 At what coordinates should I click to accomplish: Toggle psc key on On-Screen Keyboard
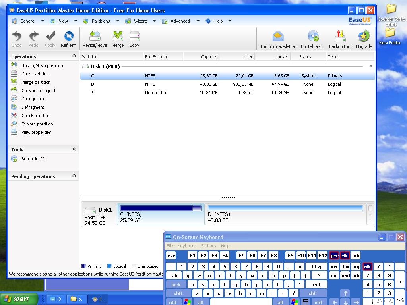(x=334, y=256)
